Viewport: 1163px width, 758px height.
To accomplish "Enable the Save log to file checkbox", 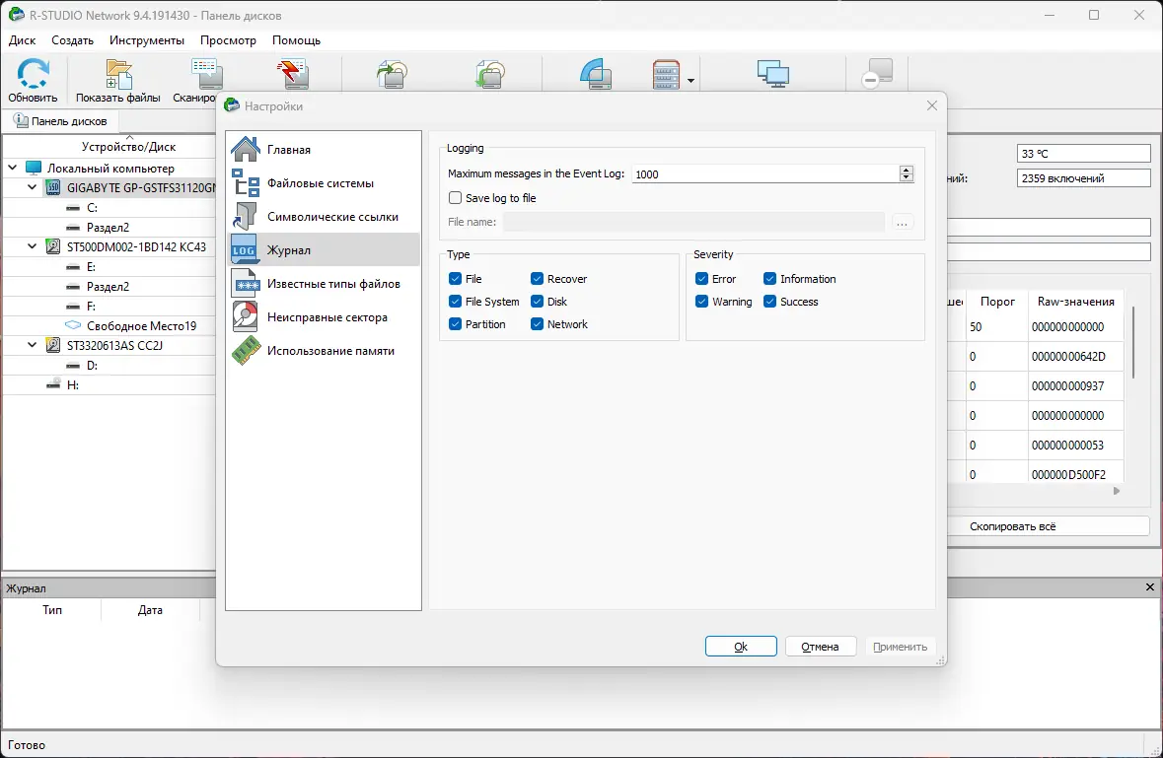I will [x=455, y=197].
